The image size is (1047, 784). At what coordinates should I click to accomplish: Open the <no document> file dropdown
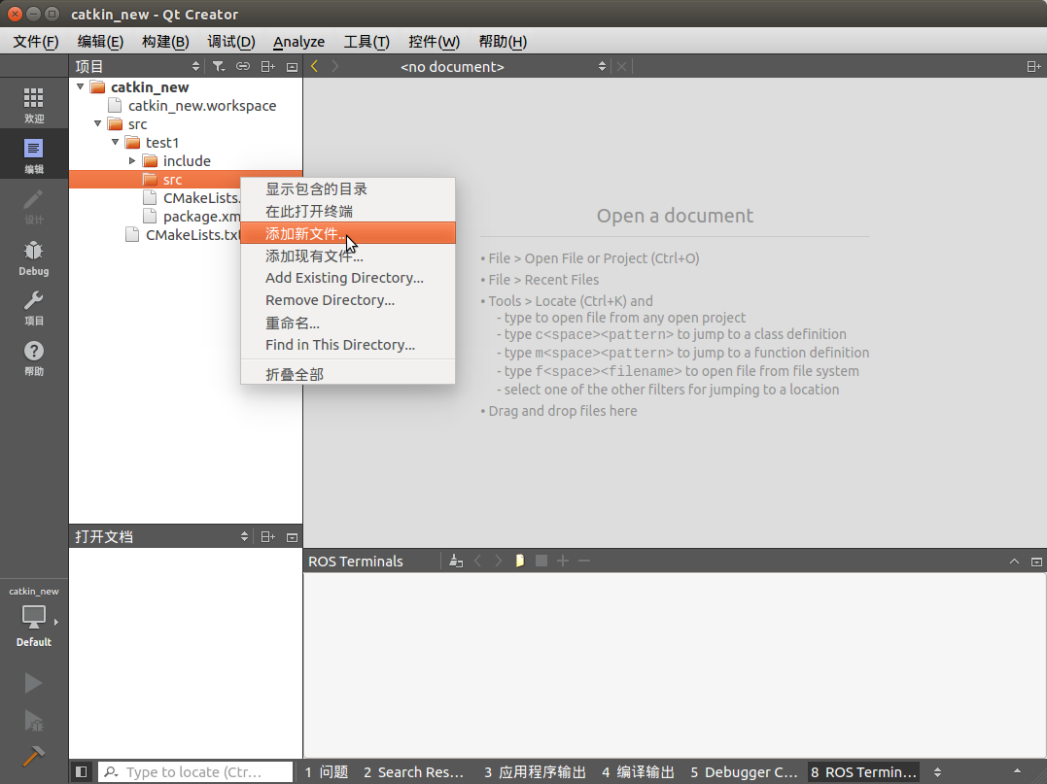click(x=504, y=66)
